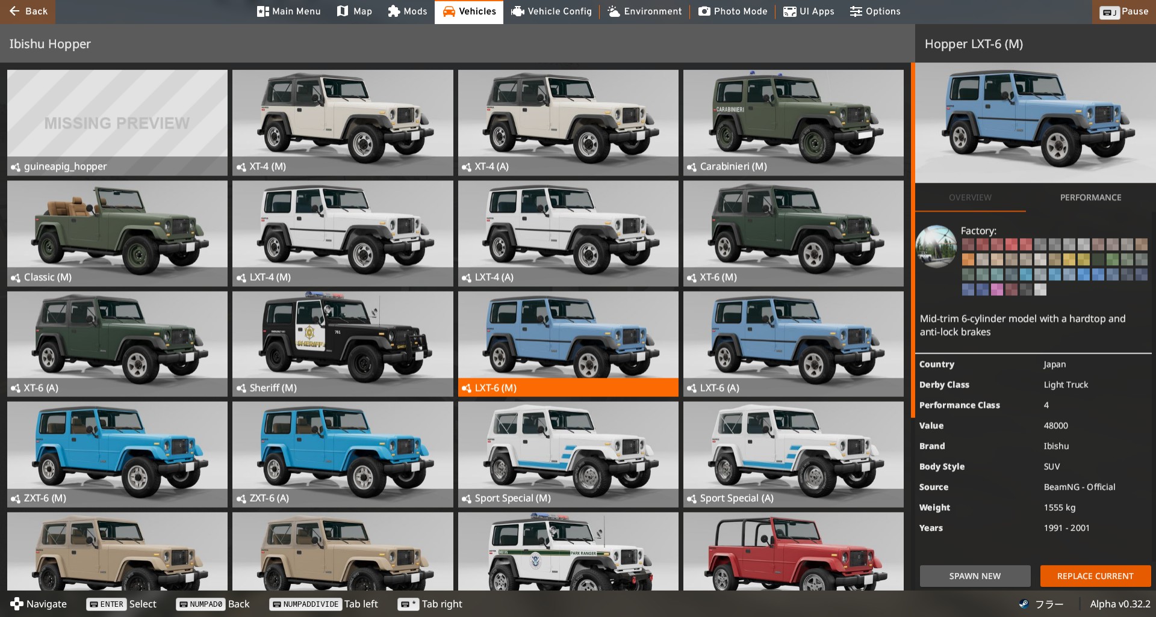Open Vehicle Config from the top bar
Image resolution: width=1156 pixels, height=617 pixels.
click(x=551, y=11)
